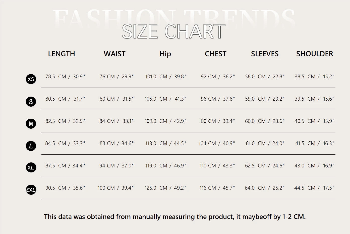
Task: Click the XL size badge icon
Action: (x=31, y=167)
